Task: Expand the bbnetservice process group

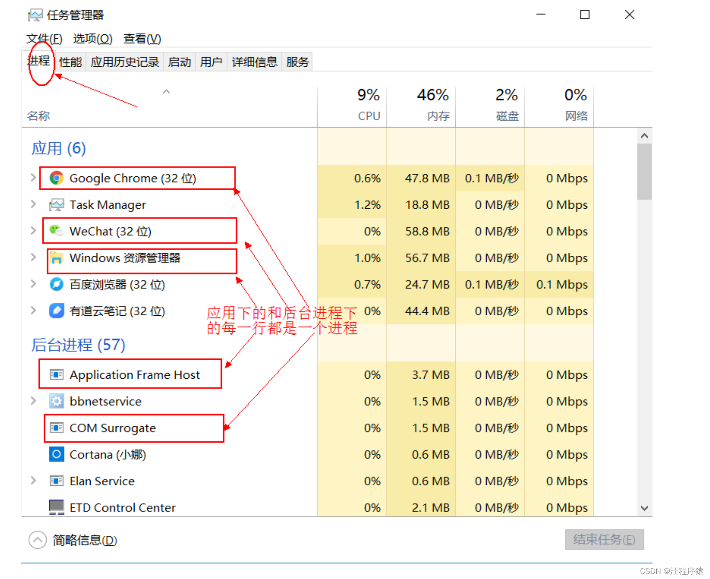Action: click(33, 401)
